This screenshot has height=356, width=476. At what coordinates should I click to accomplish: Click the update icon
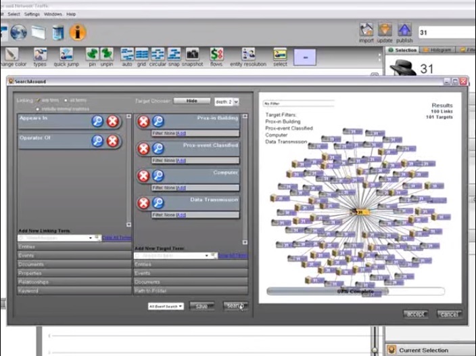385,30
